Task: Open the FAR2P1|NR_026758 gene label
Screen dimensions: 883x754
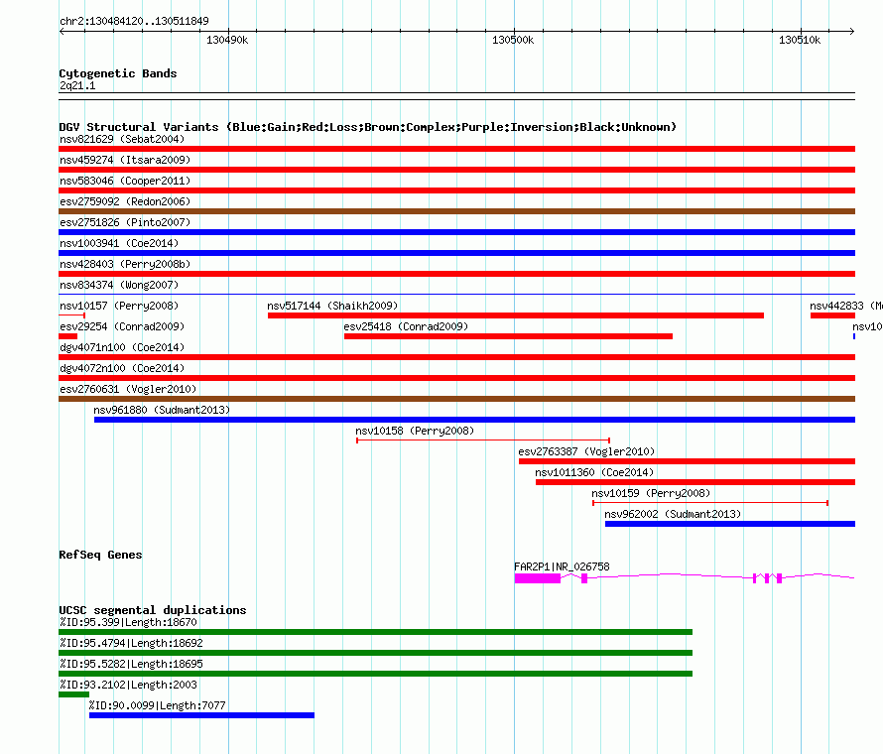Action: [562, 566]
